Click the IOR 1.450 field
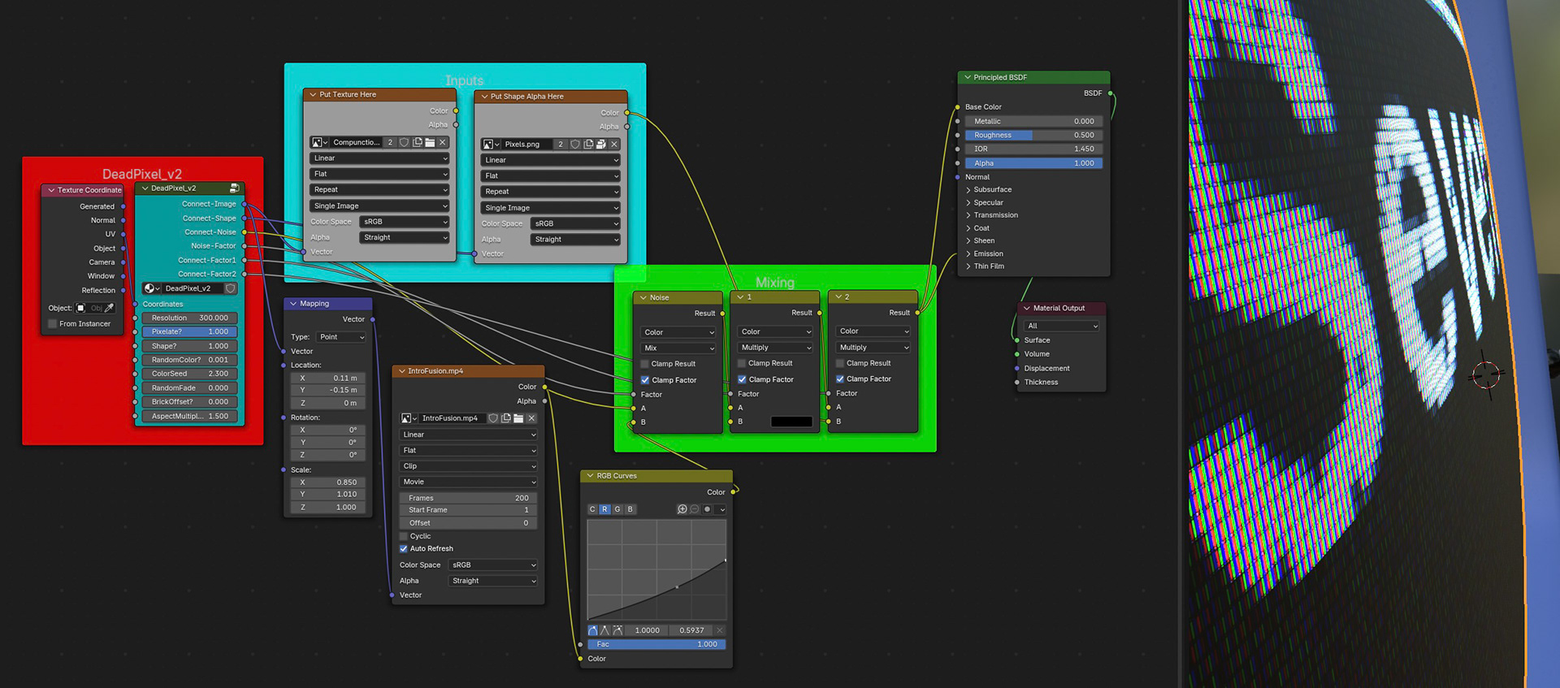Screen dimensions: 1560x688 pos(1033,149)
